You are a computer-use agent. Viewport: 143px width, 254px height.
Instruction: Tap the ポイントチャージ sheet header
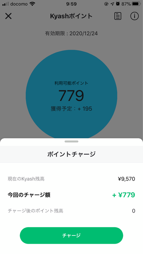[x=71, y=154]
